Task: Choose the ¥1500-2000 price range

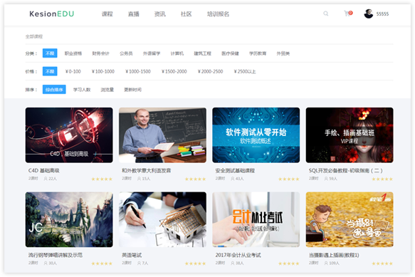Action: pyautogui.click(x=174, y=71)
